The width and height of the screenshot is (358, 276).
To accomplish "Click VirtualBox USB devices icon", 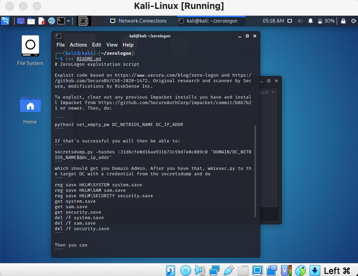I will 229,270.
